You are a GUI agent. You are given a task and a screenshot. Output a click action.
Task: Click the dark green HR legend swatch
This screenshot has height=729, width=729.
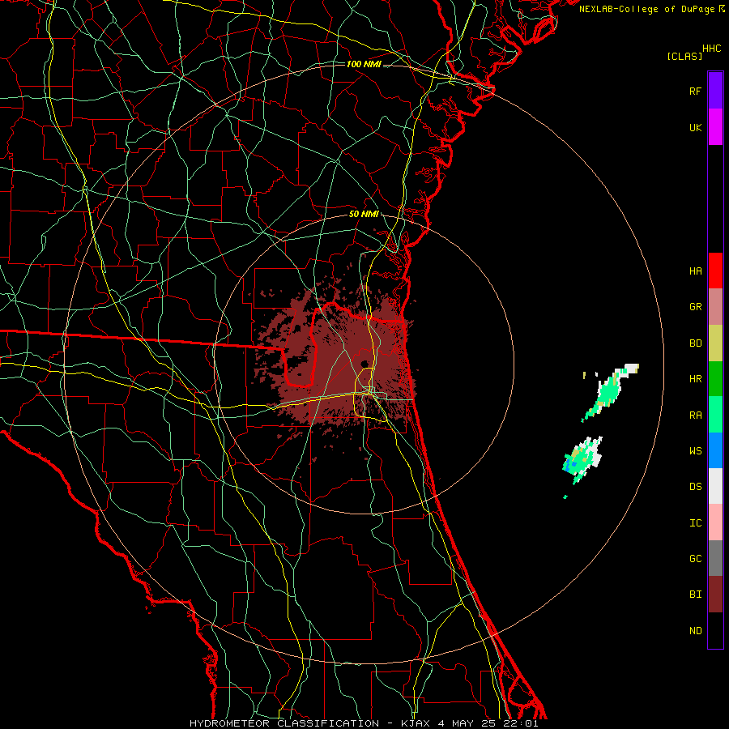(715, 379)
